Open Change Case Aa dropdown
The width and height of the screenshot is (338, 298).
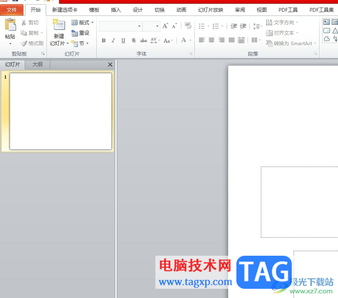pyautogui.click(x=168, y=40)
